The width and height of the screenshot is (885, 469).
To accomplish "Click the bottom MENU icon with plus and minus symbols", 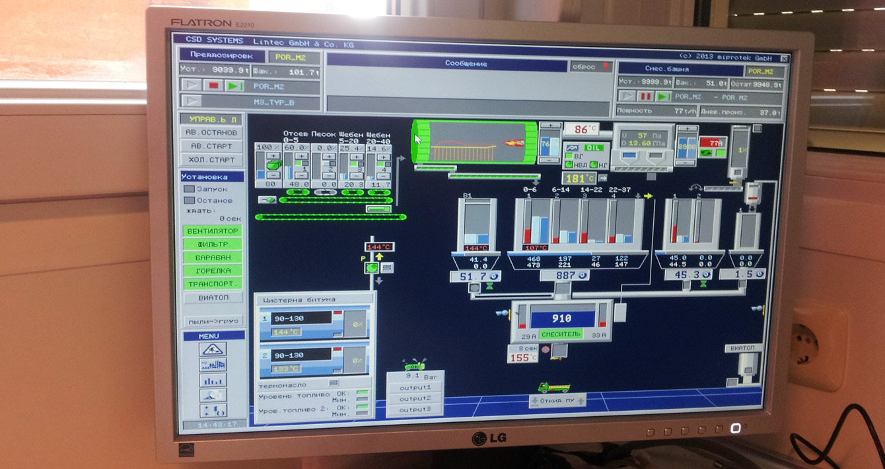I will [x=213, y=410].
